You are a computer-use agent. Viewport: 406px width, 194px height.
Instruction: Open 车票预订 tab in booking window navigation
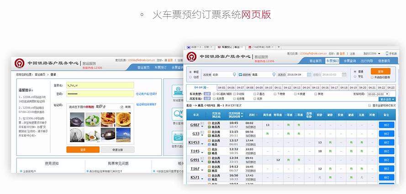click(332, 61)
